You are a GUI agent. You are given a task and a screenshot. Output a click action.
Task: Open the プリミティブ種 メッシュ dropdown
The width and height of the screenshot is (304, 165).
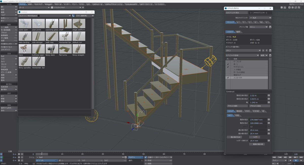258,27
